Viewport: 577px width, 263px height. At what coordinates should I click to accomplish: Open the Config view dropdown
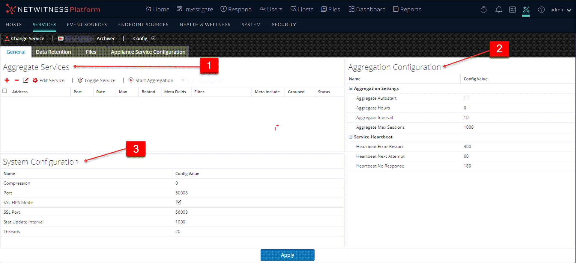tap(153, 38)
